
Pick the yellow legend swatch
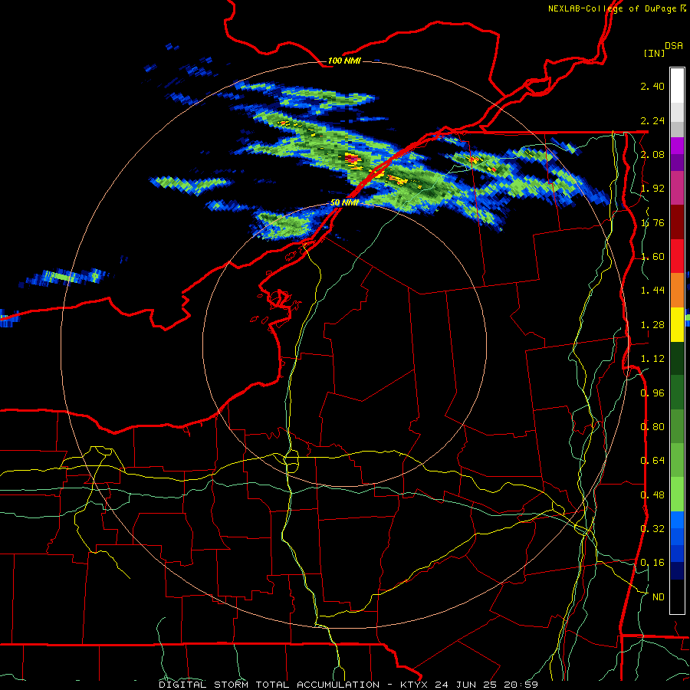(x=677, y=324)
